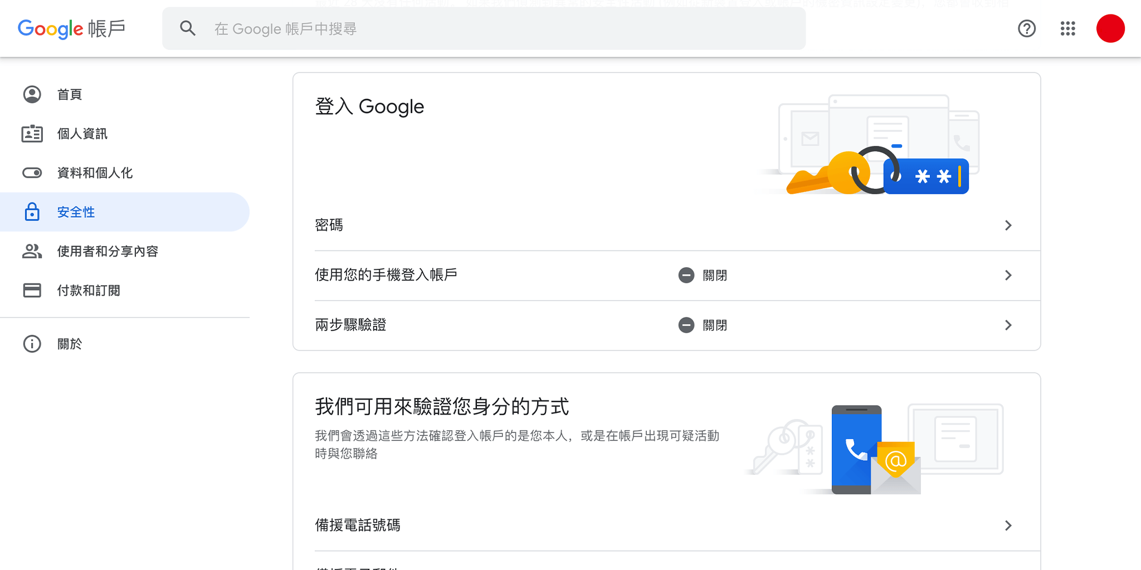Image resolution: width=1141 pixels, height=570 pixels.
Task: Open the 兩步驟驗證 row chevron
Action: pos(1008,325)
